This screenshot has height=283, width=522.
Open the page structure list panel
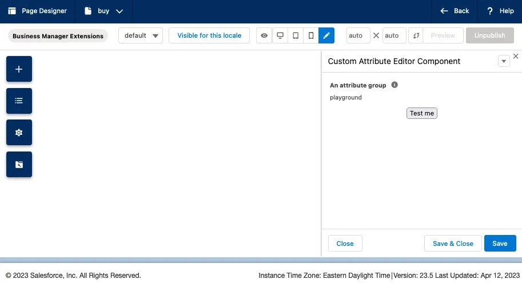click(x=19, y=101)
